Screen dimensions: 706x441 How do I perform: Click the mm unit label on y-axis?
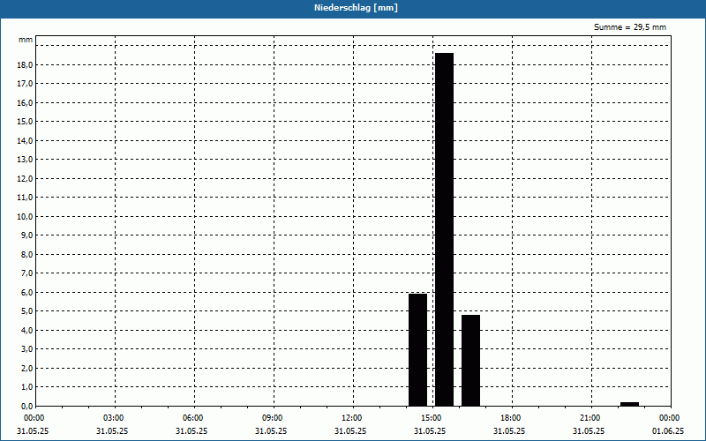point(26,40)
